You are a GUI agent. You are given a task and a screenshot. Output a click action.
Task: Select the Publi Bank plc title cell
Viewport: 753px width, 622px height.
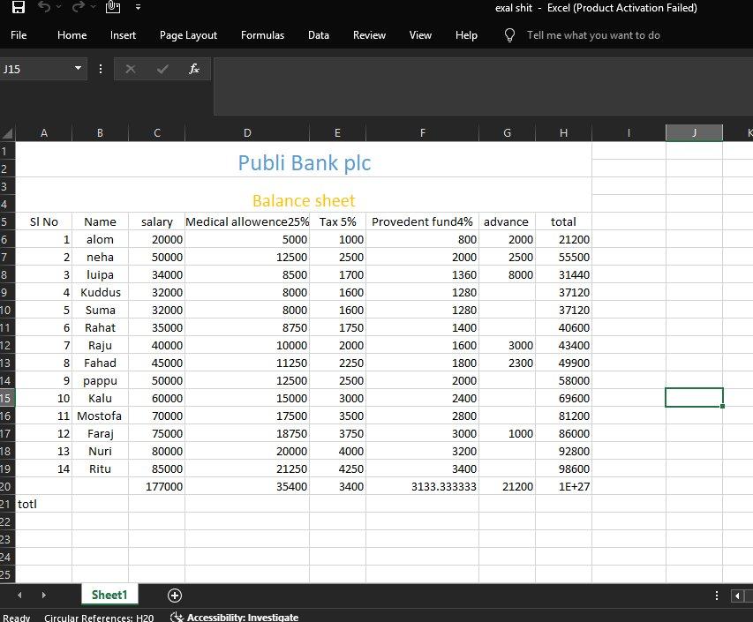pyautogui.click(x=304, y=160)
